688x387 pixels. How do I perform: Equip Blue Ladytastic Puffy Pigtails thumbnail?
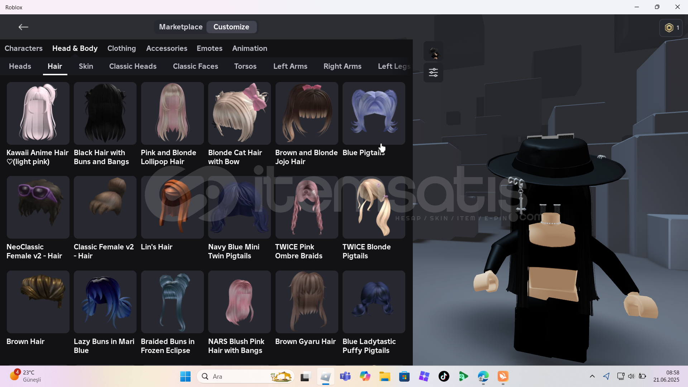[x=374, y=302]
